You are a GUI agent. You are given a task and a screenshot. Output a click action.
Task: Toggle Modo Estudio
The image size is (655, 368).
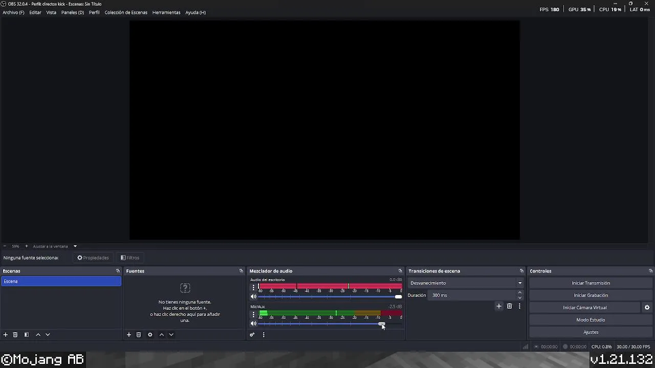(591, 320)
